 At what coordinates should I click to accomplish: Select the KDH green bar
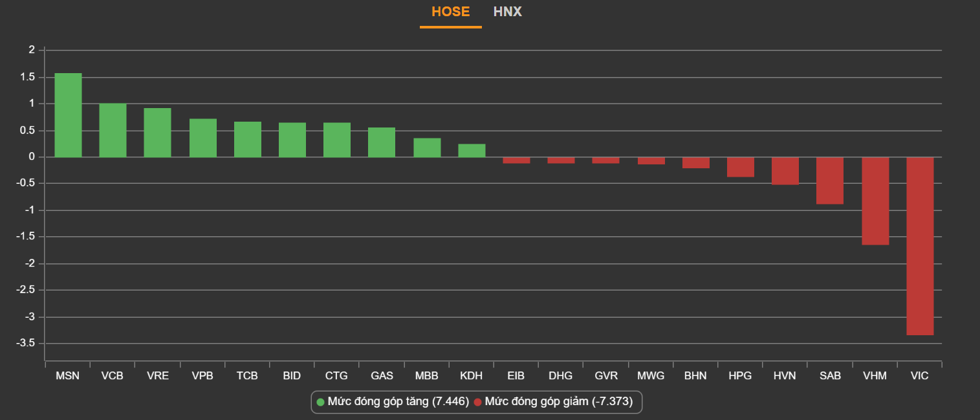pyautogui.click(x=472, y=151)
